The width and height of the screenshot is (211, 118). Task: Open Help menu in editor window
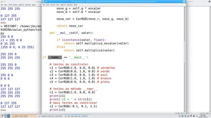point(75,5)
